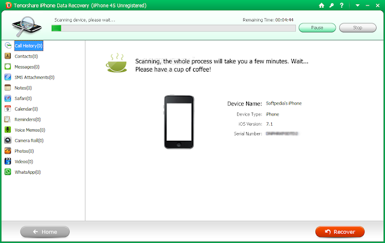The width and height of the screenshot is (385, 243).
Task: Select Voice Memos(0) category
Action: [30, 130]
